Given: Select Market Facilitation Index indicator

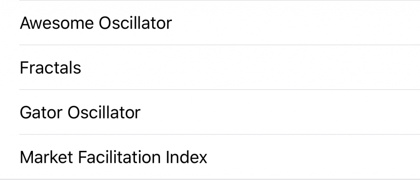Looking at the screenshot, I should [210, 157].
